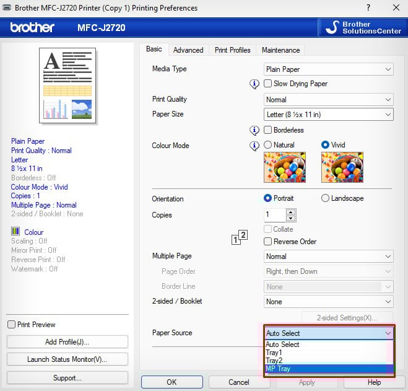Close the Printing Preferences window
The image size is (408, 391).
pos(396,7)
